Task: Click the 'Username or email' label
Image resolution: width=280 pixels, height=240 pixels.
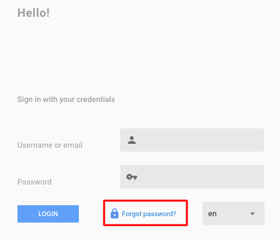Action: pos(50,145)
